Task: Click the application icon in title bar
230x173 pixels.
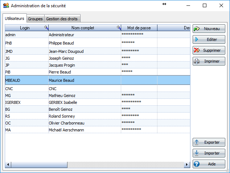Action: 6,5
